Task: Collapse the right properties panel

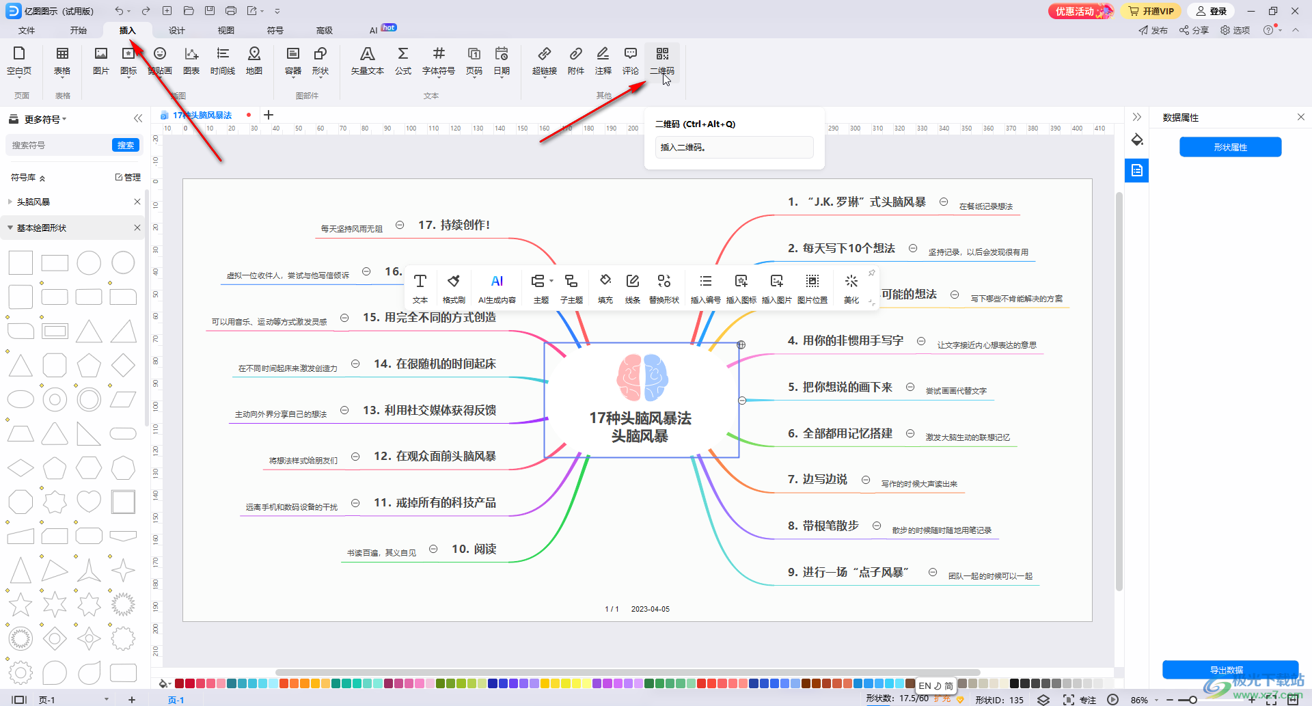Action: [1136, 117]
